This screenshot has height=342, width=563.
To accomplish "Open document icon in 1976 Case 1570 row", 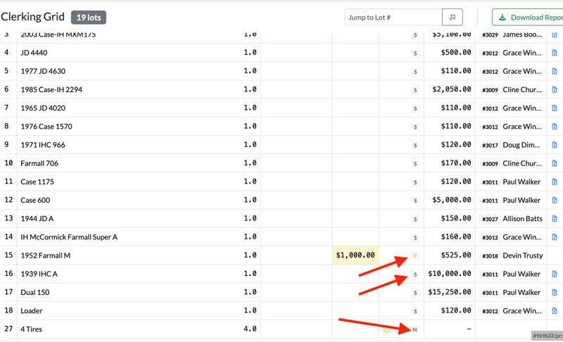I will (x=555, y=127).
